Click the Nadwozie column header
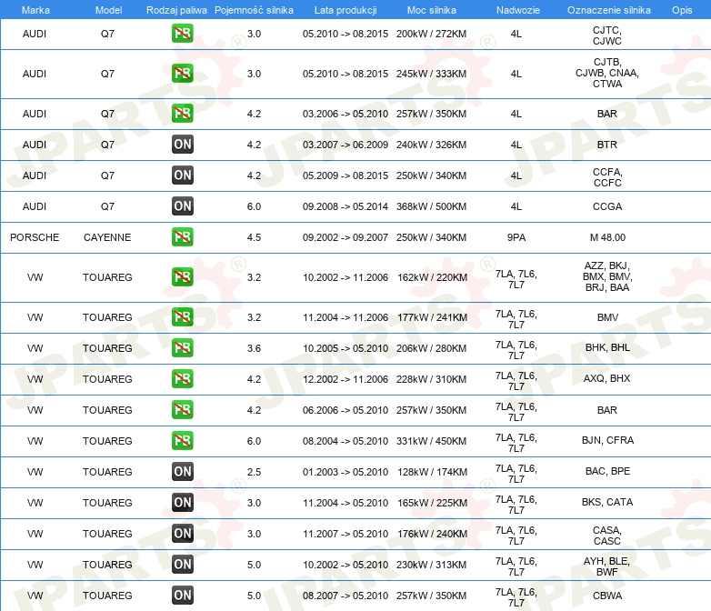 [518, 10]
